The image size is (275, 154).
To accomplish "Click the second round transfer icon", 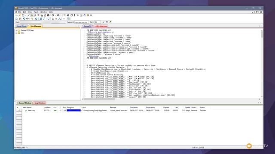I will (x=58, y=15).
